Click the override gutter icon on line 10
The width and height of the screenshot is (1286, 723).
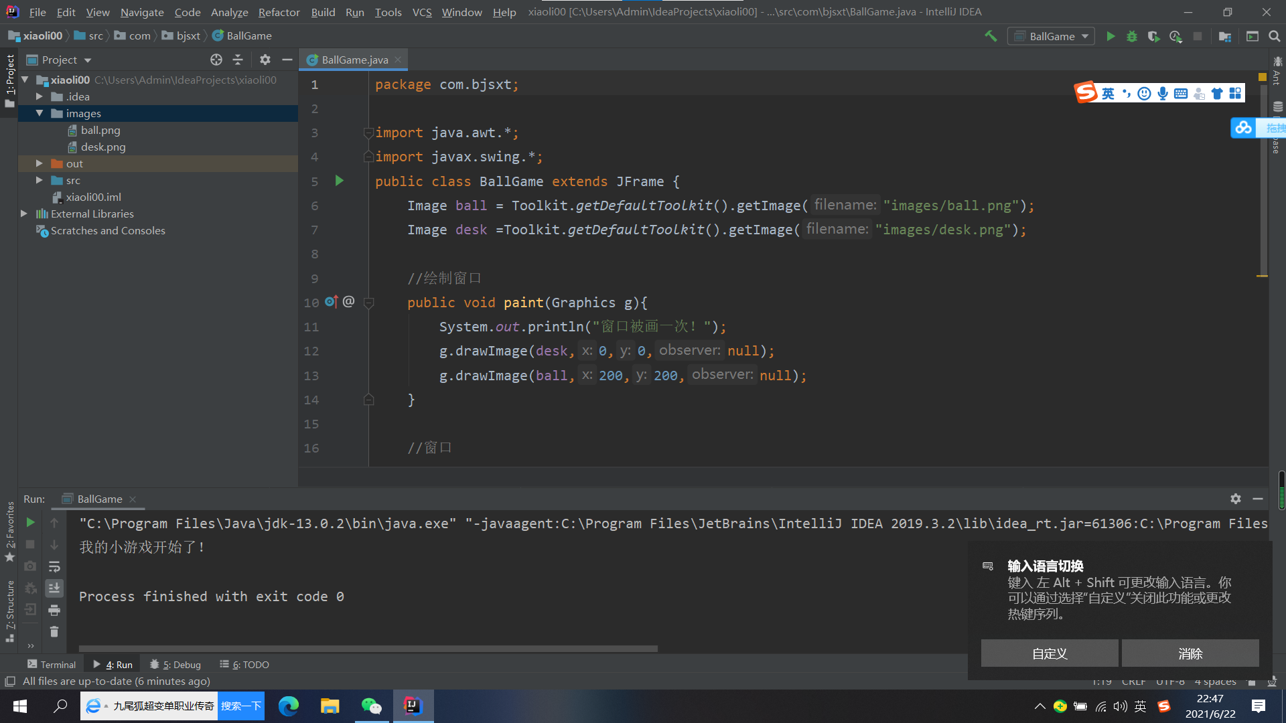click(x=332, y=302)
